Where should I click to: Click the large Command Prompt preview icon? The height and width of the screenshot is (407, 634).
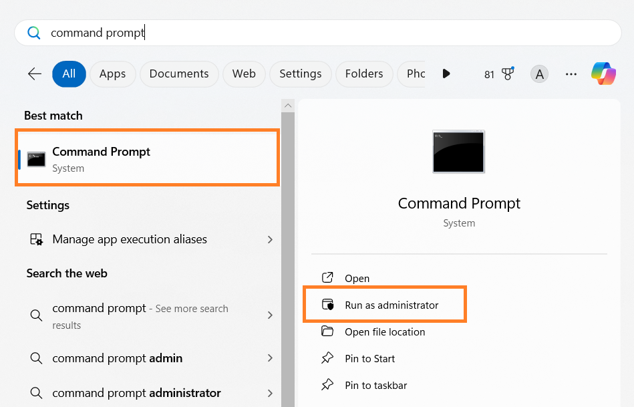tap(459, 152)
